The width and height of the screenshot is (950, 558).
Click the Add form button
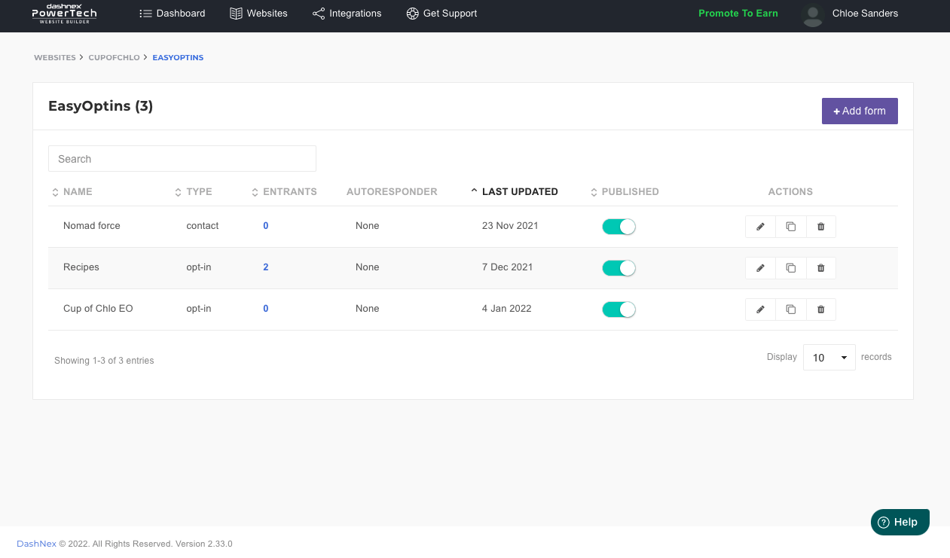coord(860,111)
